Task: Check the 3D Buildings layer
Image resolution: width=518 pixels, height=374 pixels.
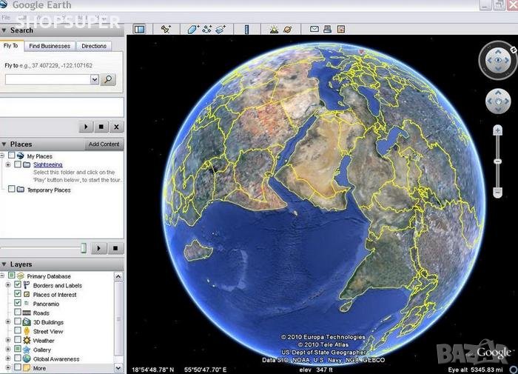Action: click(18, 322)
